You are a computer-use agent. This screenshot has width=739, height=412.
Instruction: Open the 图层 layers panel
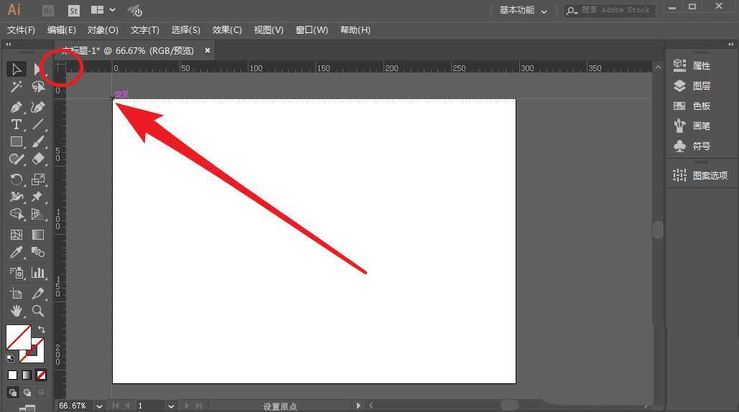[701, 86]
